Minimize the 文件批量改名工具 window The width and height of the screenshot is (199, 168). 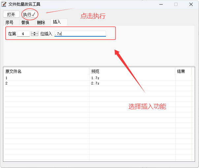coord(161,4)
